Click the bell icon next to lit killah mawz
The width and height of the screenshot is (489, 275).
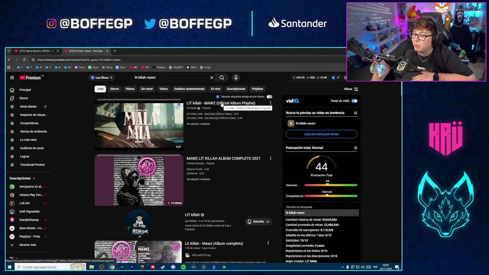point(291,123)
